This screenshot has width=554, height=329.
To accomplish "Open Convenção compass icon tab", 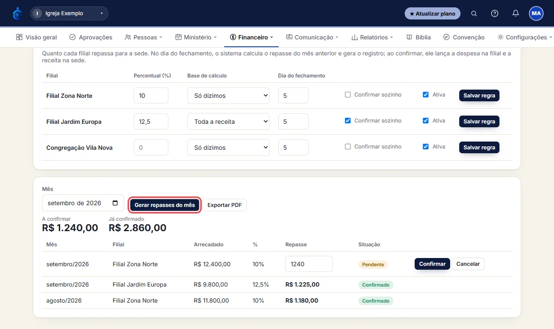I will [446, 37].
